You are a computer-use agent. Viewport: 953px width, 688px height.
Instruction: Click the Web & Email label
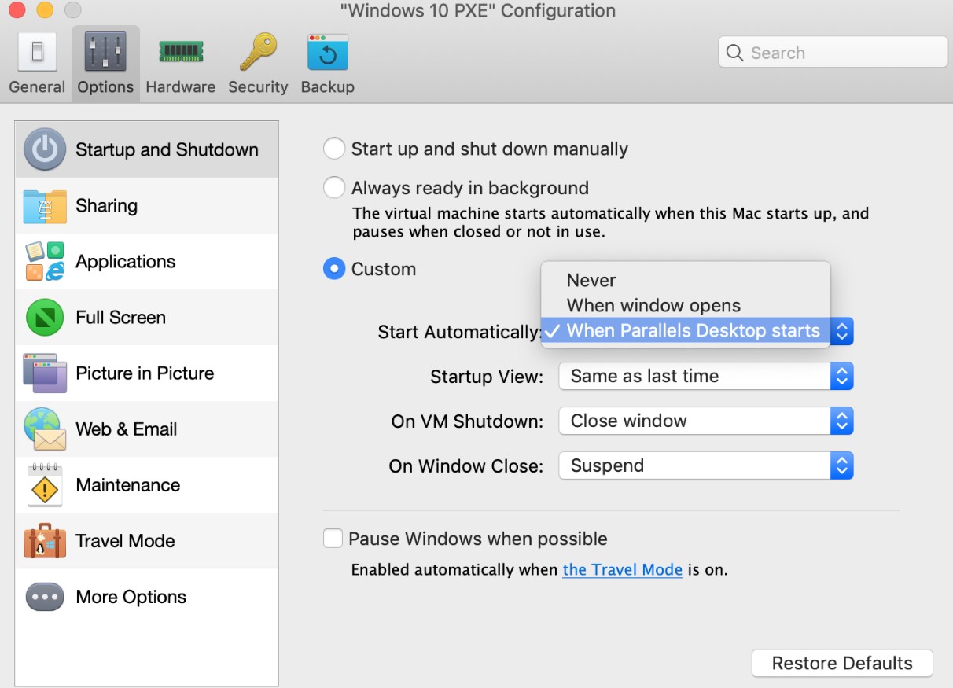[x=127, y=429]
